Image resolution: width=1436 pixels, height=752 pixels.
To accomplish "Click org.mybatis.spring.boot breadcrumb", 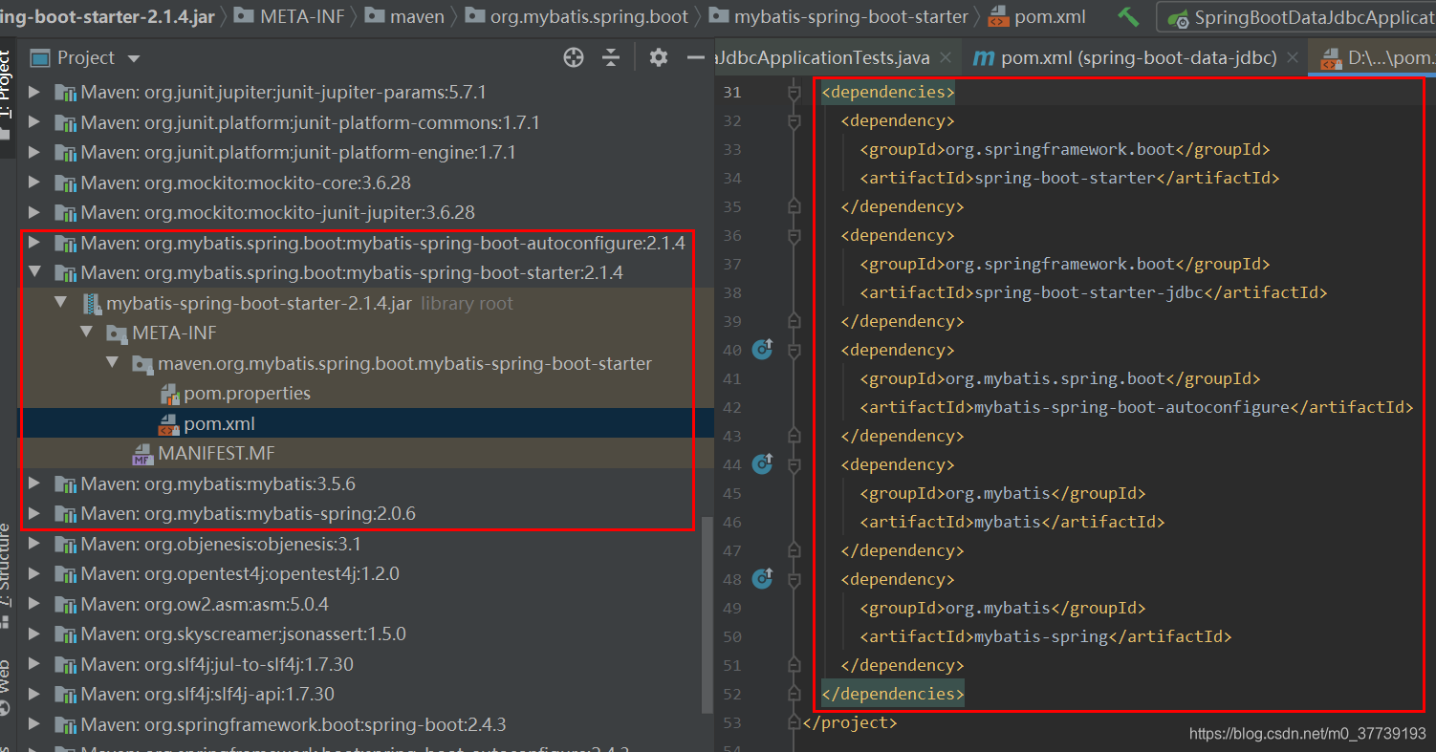I will [x=577, y=17].
